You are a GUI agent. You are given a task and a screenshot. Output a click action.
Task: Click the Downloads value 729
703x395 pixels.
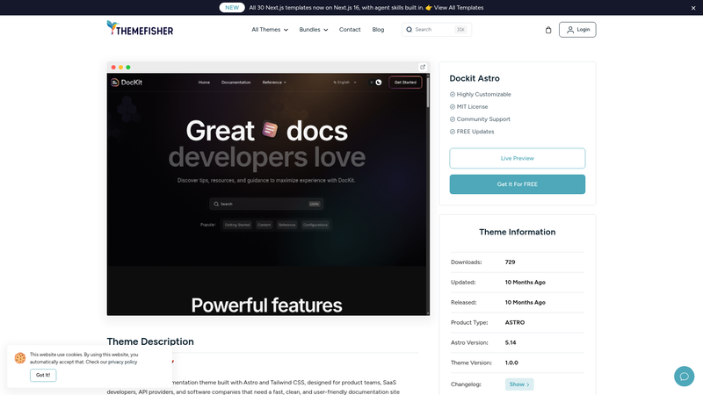click(x=510, y=262)
